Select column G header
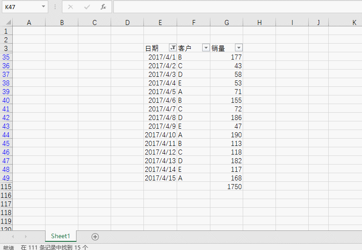This screenshot has width=362, height=250. (226, 22)
